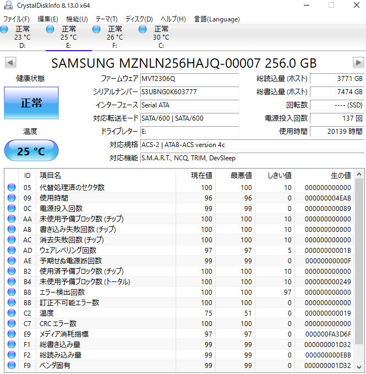The image size is (366, 374).
Task: Click the transfer mode SATA/600 field
Action: (189, 118)
